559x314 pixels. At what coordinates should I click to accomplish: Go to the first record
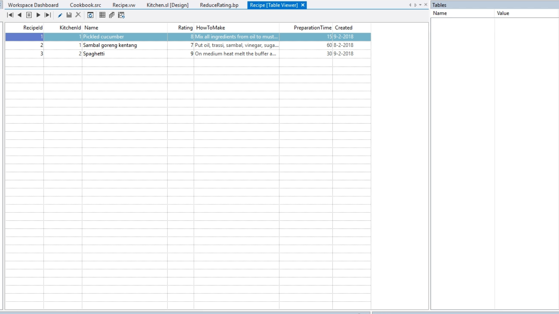pos(10,15)
